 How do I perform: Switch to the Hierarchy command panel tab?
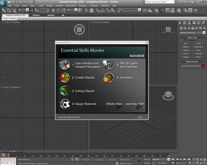[x=189, y=23]
